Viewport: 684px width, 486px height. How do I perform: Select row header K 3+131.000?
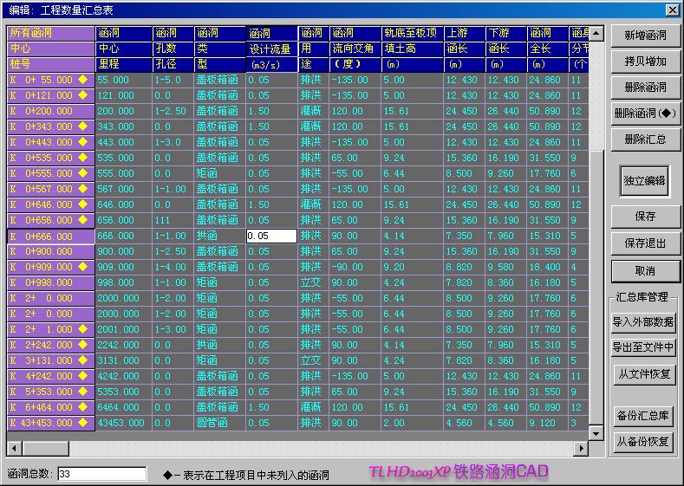point(51,361)
